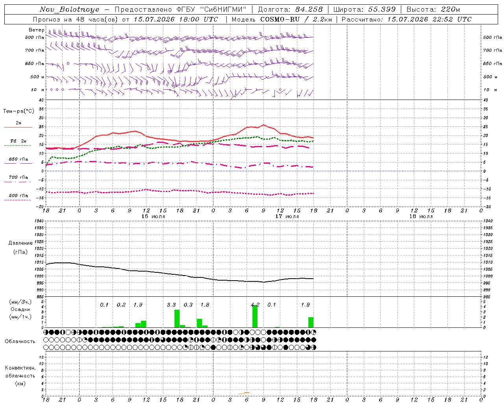The width and height of the screenshot is (504, 403).
Task: Click the Td 2м dew point legend
Action: coord(18,143)
